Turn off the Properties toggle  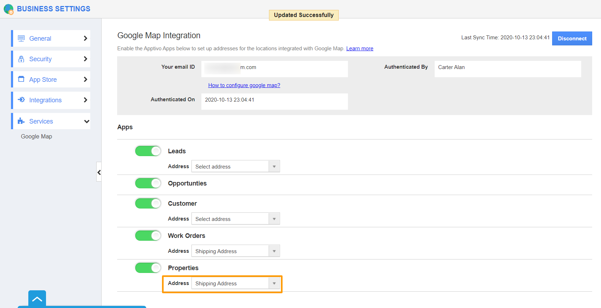point(148,268)
